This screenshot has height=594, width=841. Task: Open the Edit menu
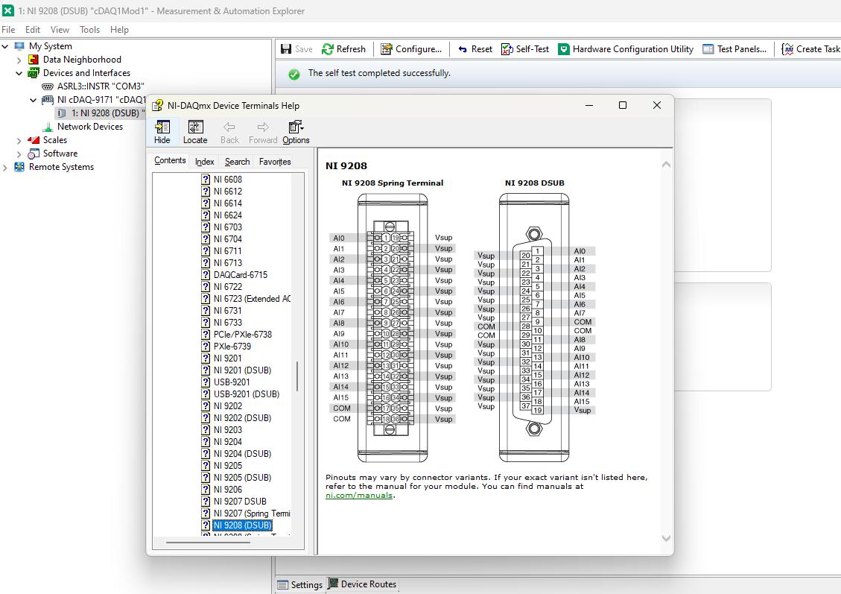point(33,30)
